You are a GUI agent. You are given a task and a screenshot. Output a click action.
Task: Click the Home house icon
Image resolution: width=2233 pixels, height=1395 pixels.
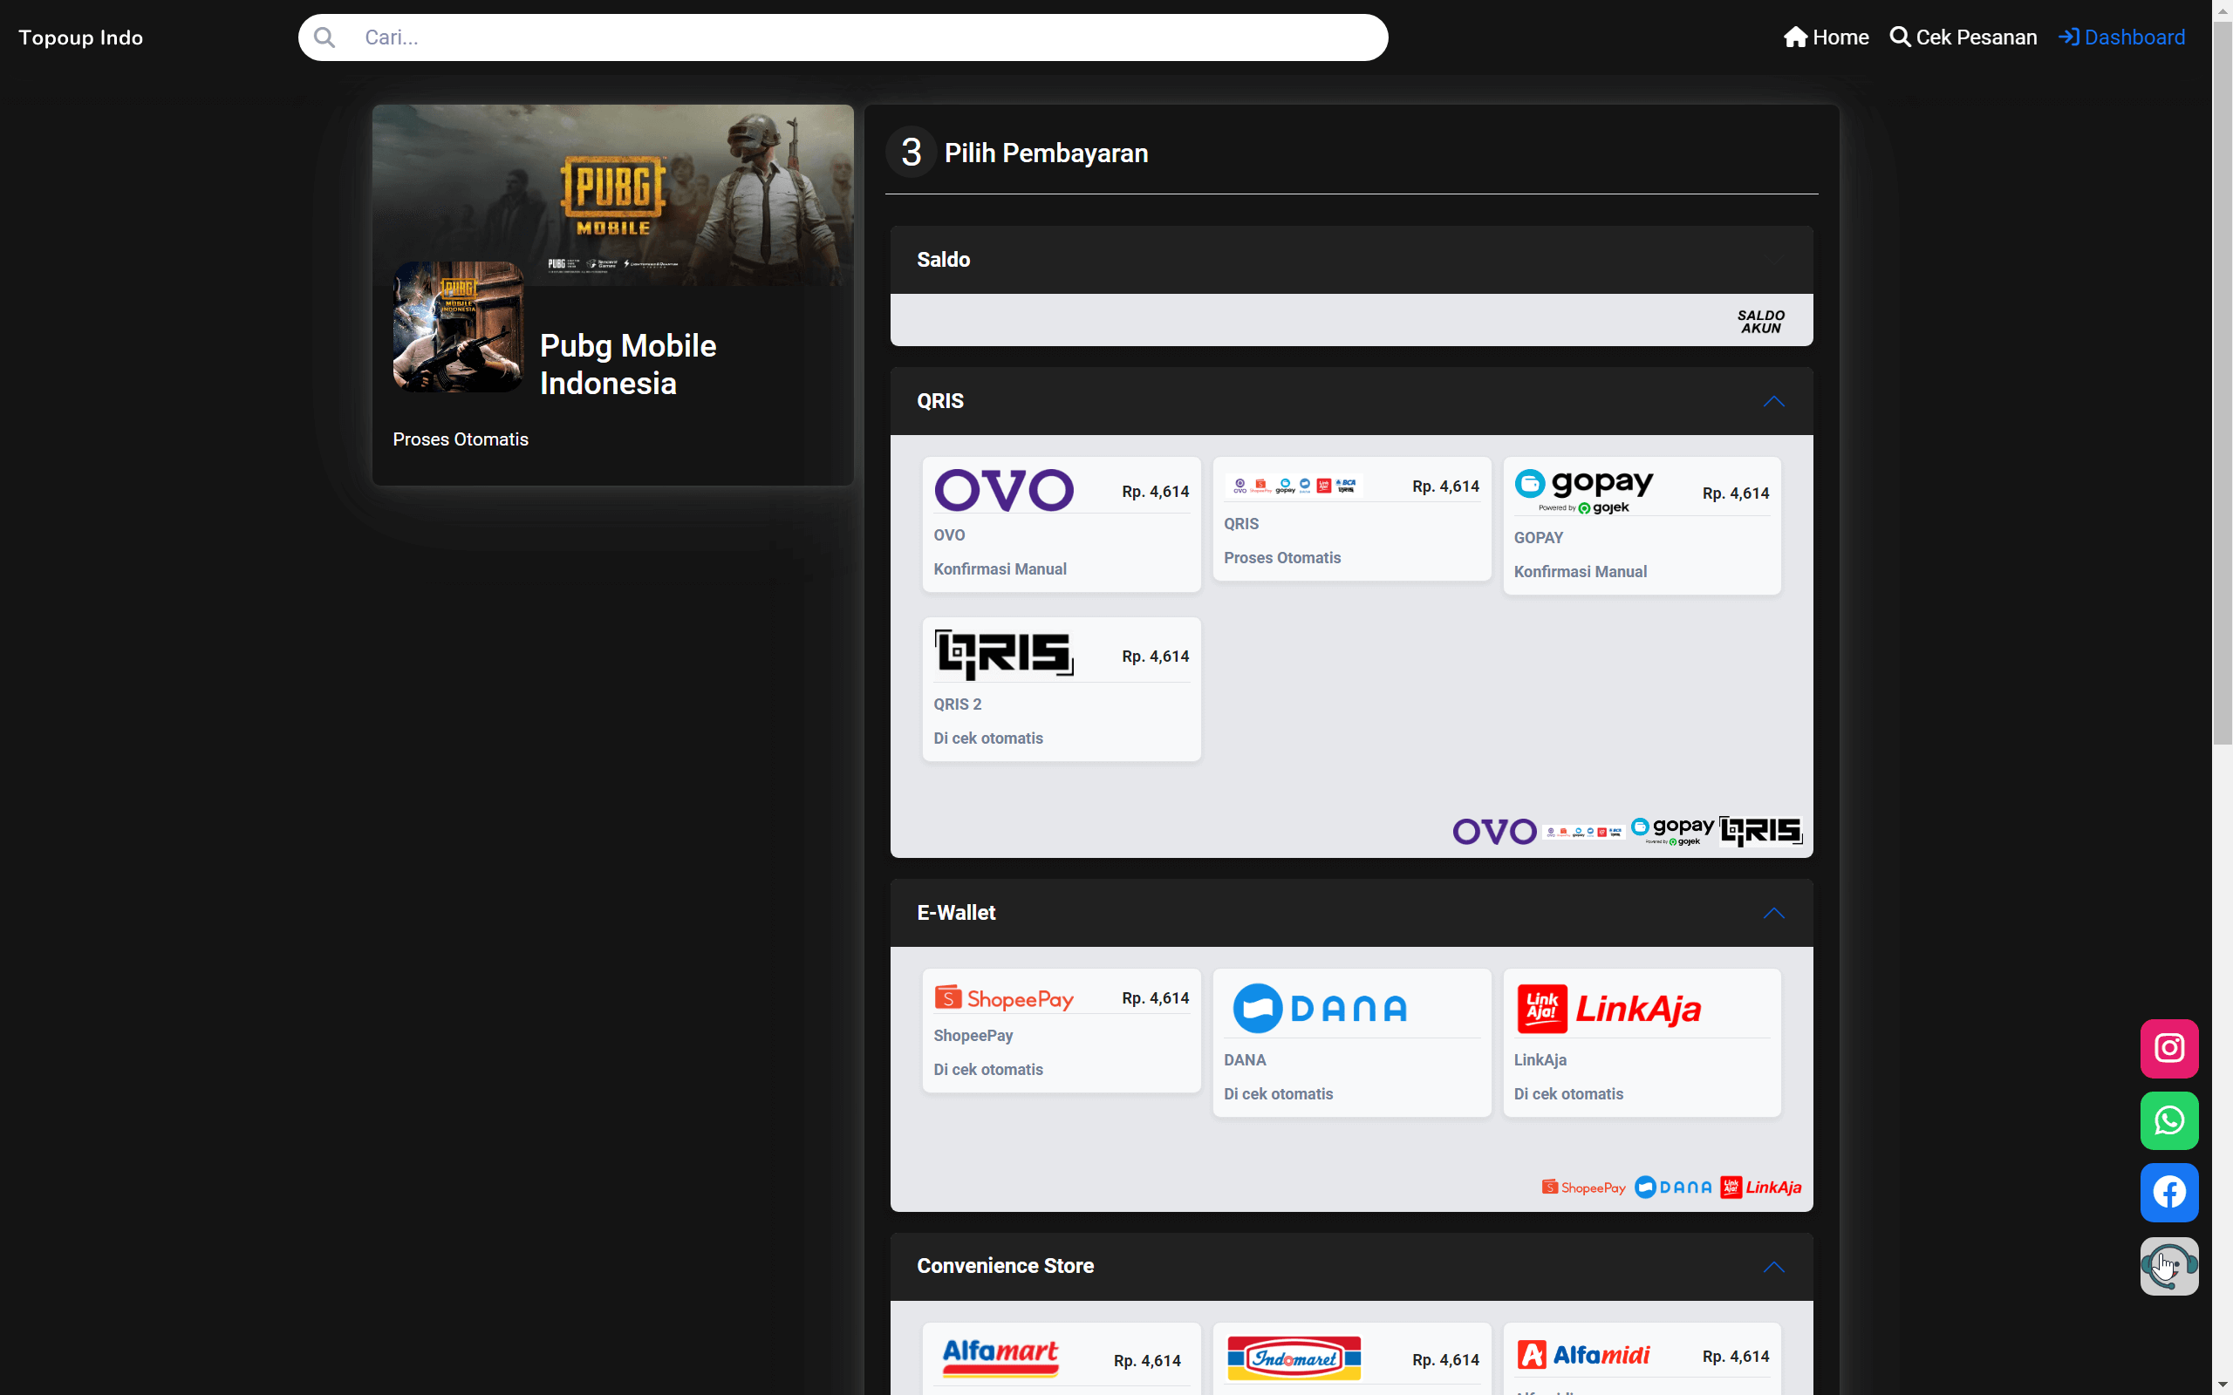tap(1795, 37)
